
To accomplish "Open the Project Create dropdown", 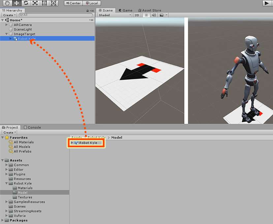I will click(x=10, y=132).
